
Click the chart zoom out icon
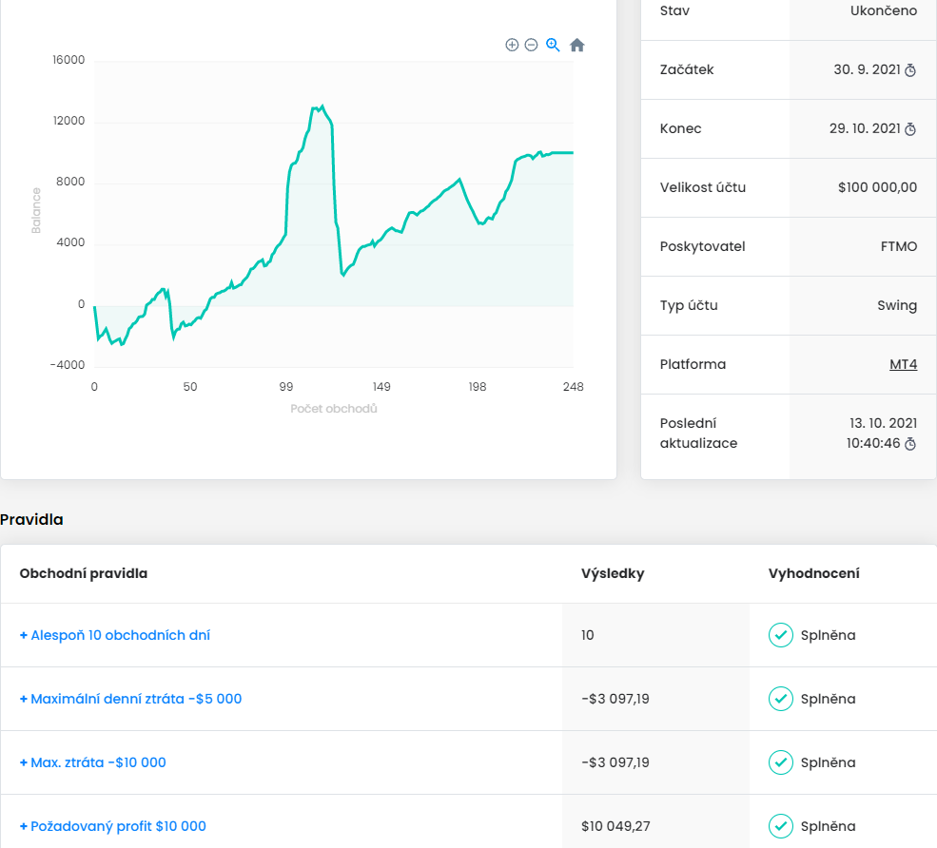pyautogui.click(x=531, y=45)
